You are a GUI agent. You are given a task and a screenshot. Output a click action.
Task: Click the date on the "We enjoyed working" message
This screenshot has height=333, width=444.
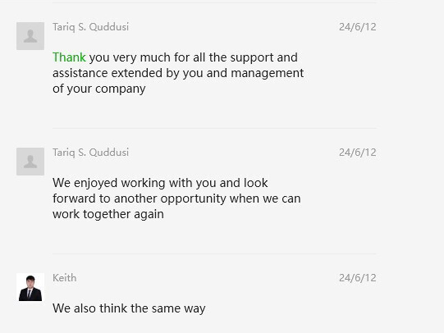357,152
